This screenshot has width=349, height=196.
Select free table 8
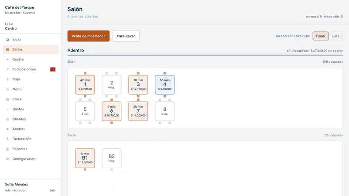tap(165, 111)
